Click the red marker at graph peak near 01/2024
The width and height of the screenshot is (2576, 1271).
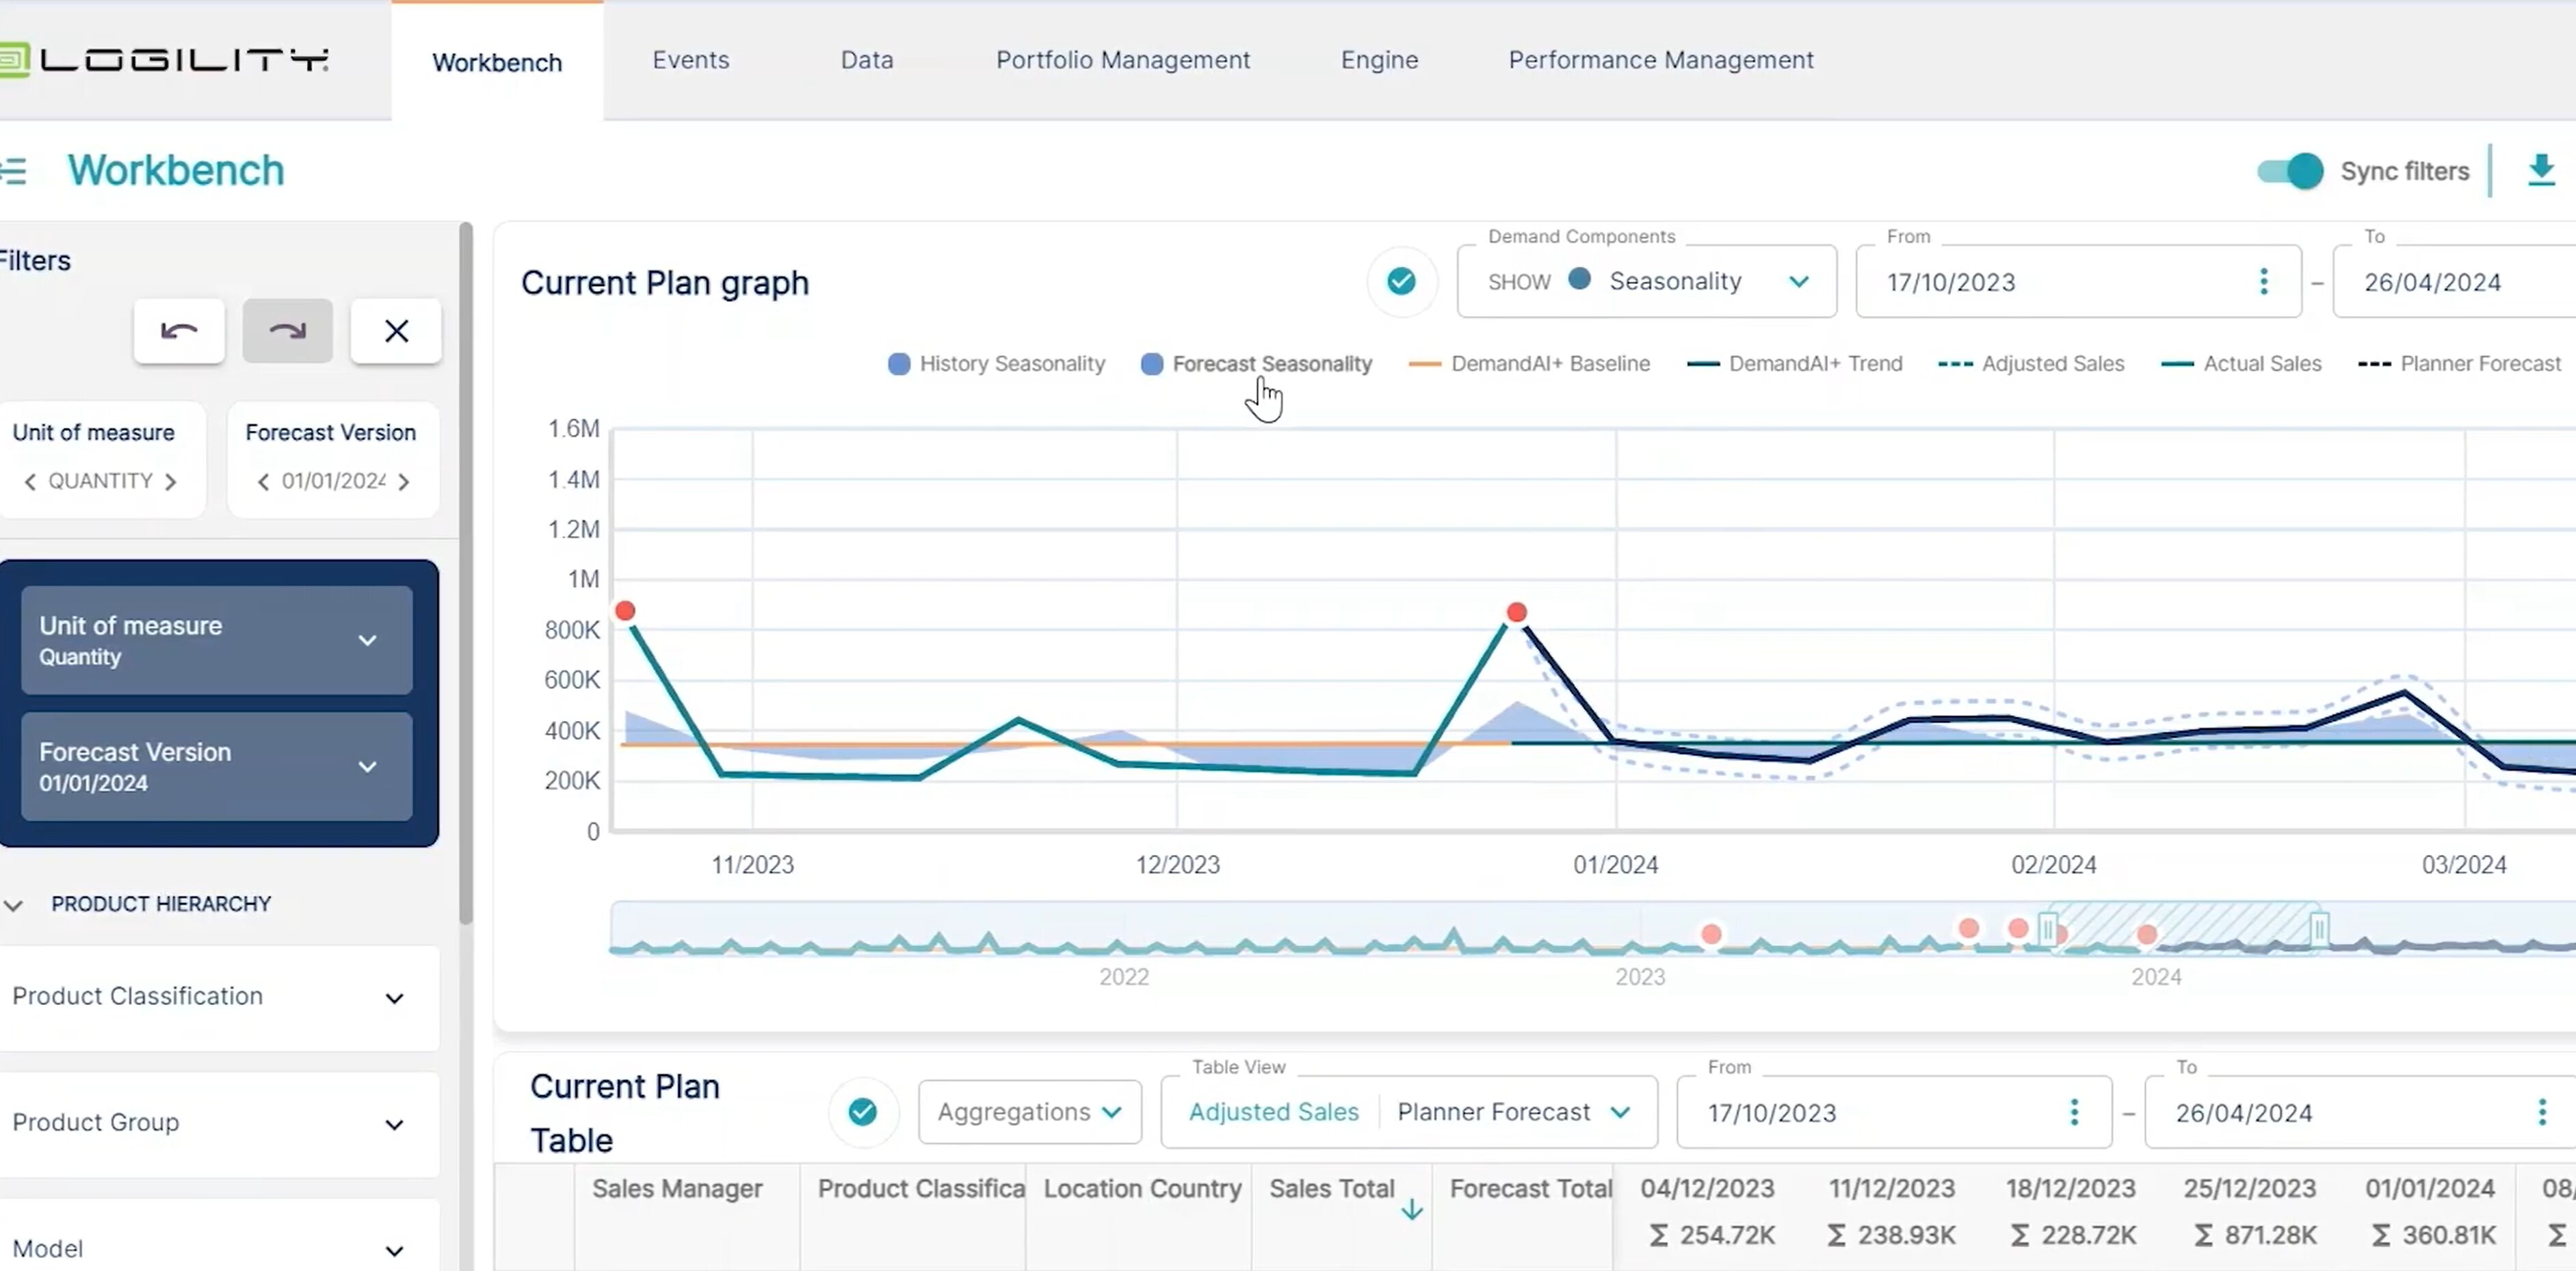(1516, 612)
